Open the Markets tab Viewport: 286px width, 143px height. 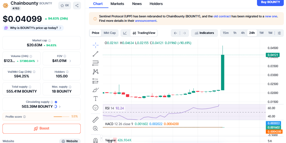[117, 4]
